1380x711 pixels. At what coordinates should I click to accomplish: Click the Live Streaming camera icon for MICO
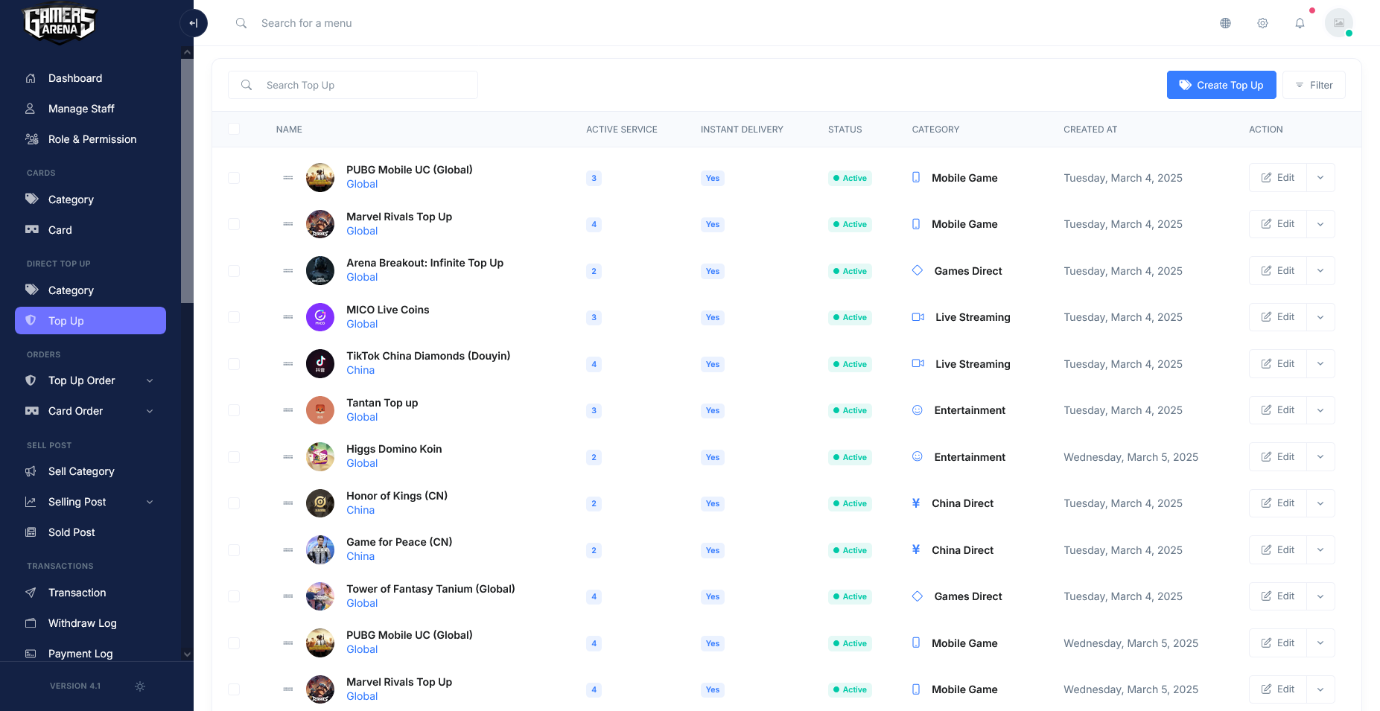[x=918, y=317]
